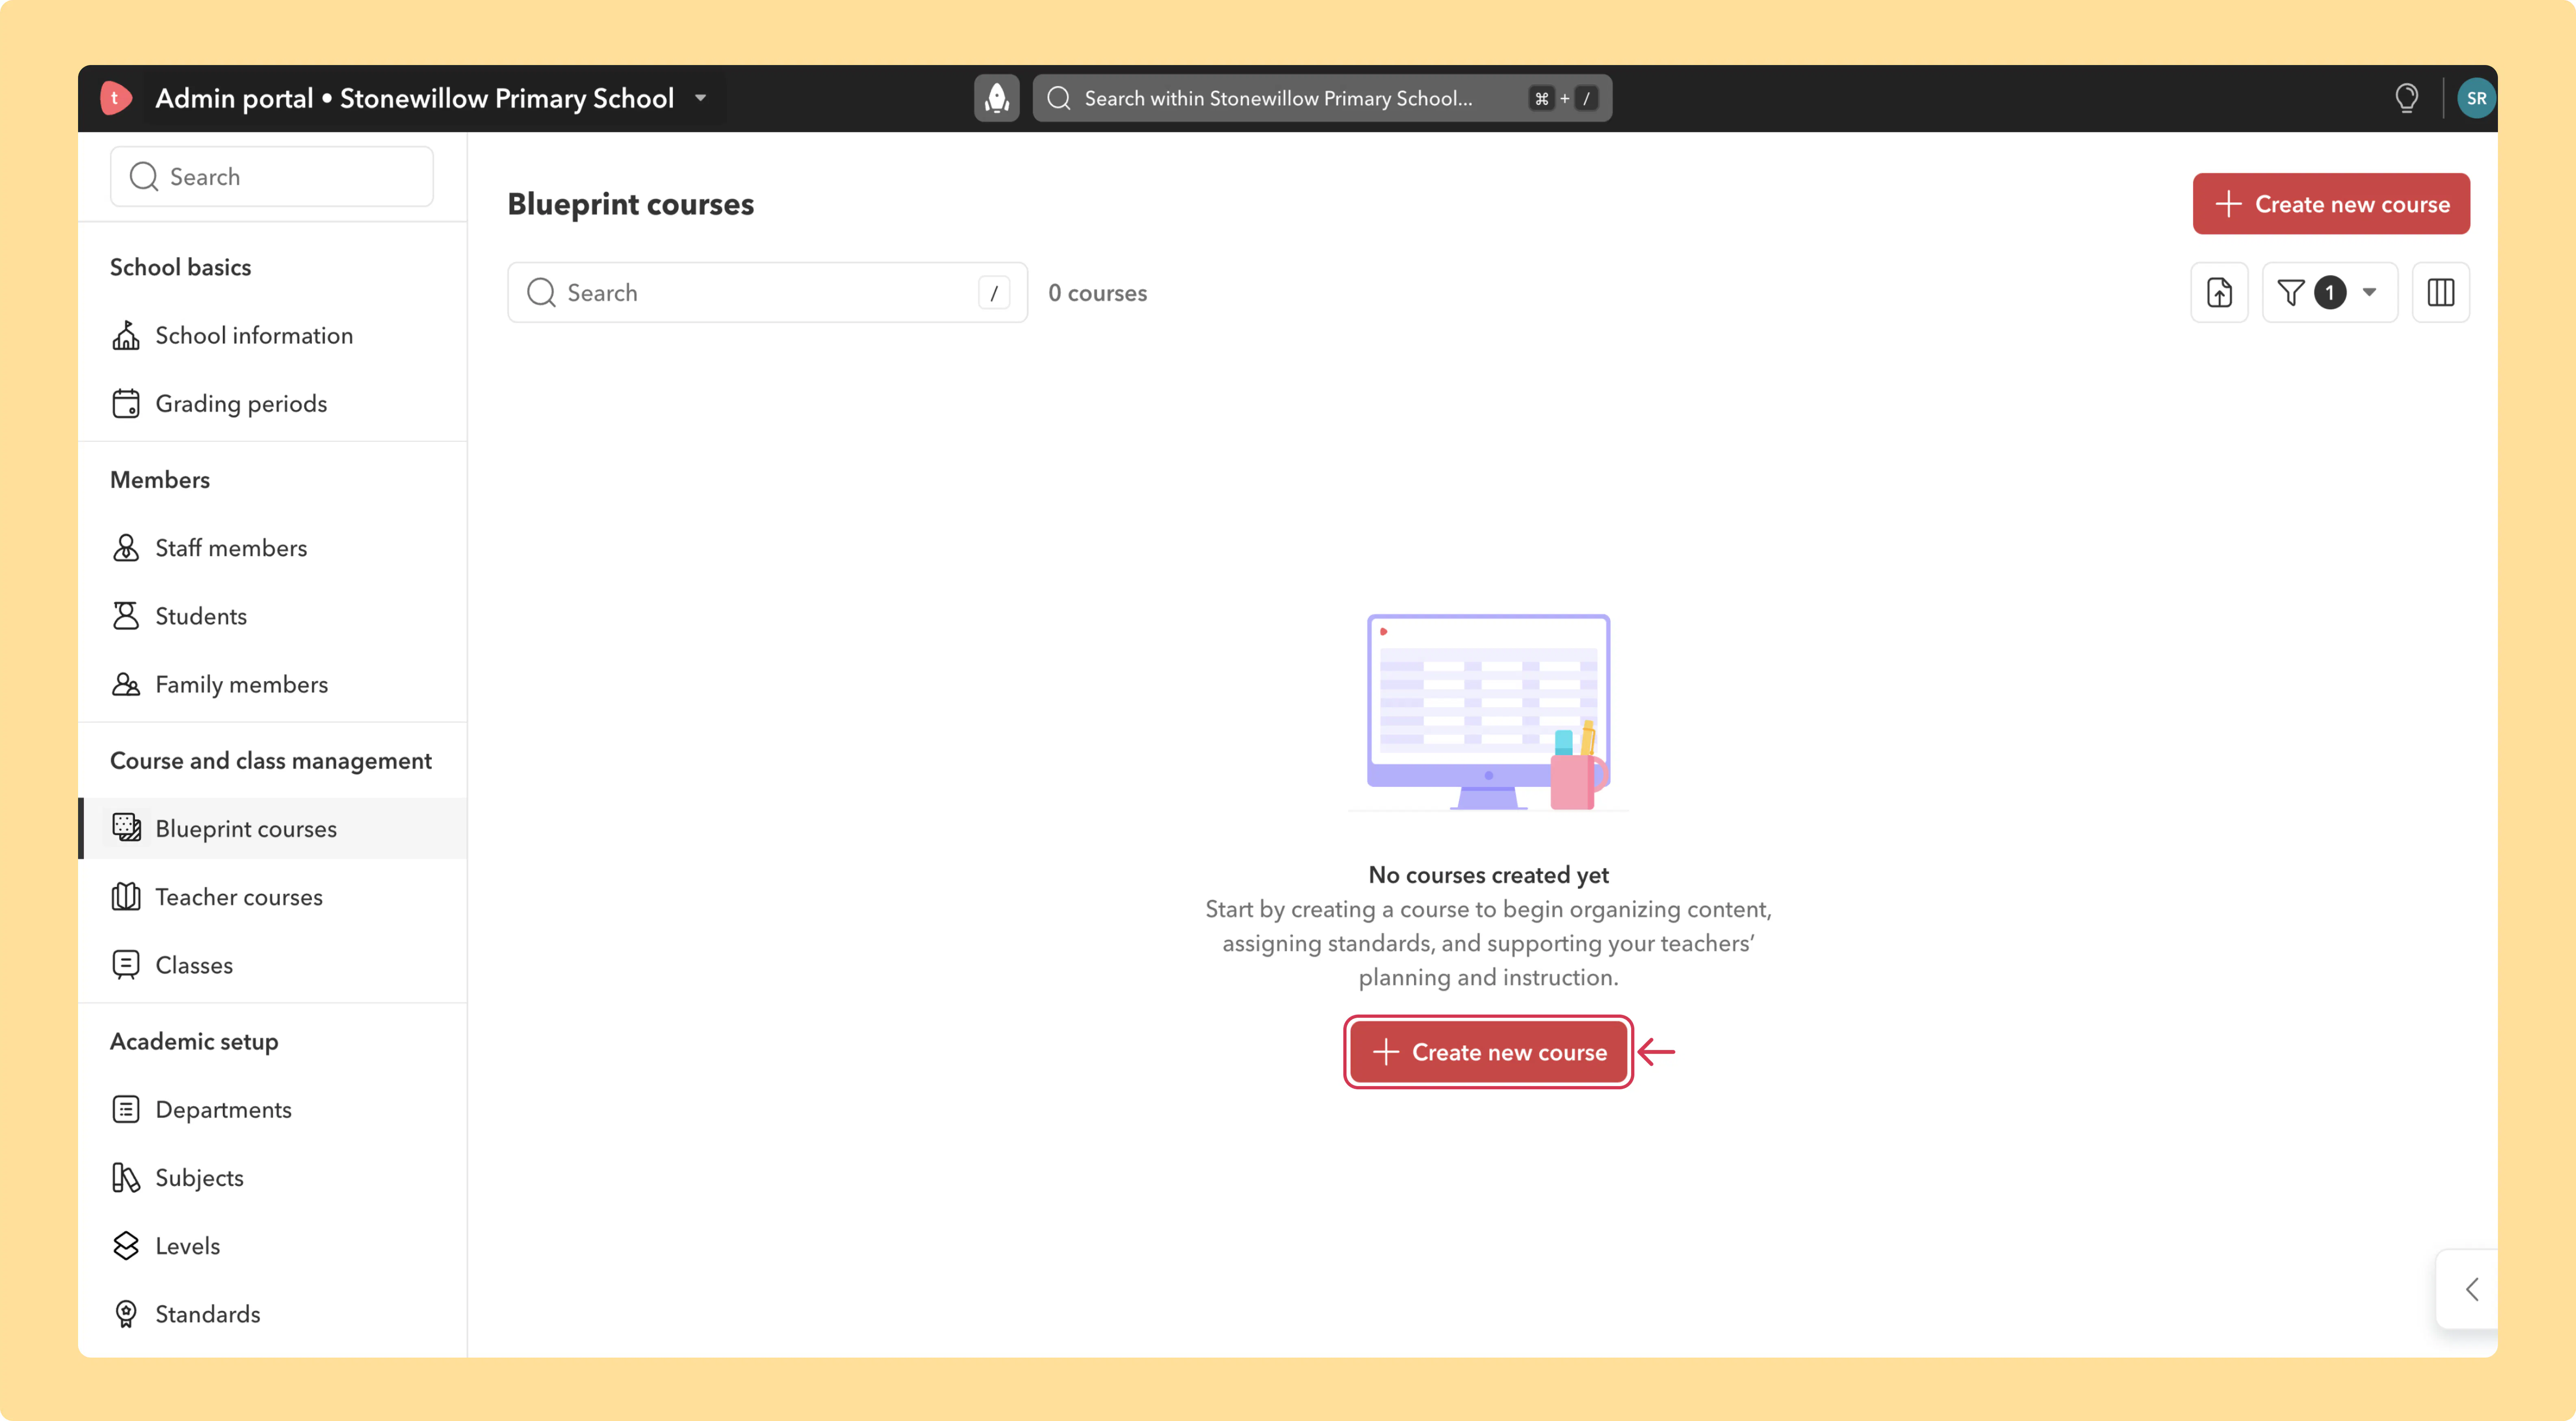Click the Standards badge icon
Screen dimensions: 2576x1421
point(126,1314)
